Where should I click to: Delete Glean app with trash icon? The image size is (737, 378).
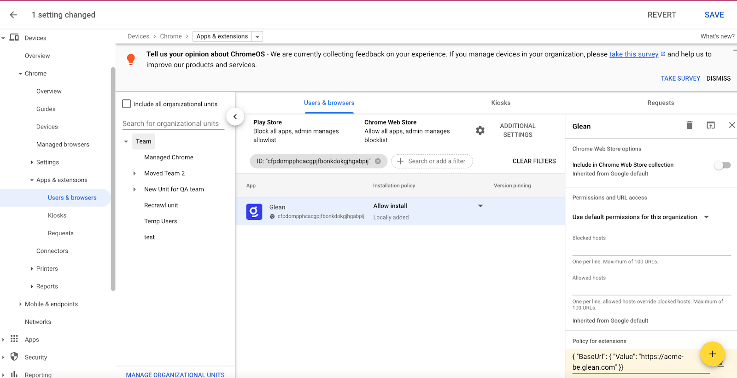[x=689, y=125]
